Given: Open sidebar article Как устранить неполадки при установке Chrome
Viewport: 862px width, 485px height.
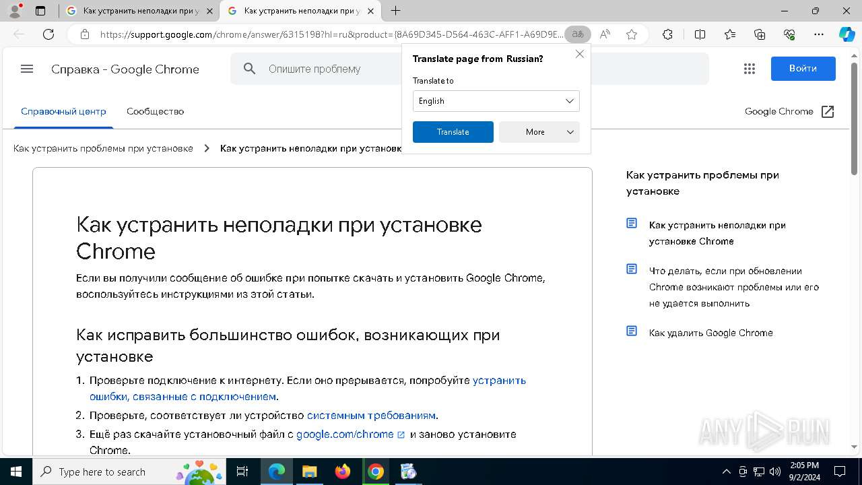Looking at the screenshot, I should pos(717,233).
